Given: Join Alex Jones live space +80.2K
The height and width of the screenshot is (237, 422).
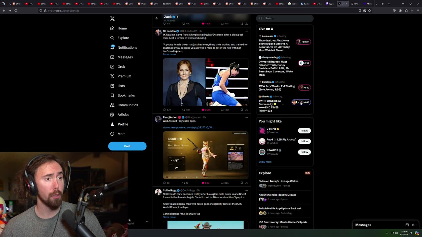Looking at the screenshot, I should coord(304,42).
